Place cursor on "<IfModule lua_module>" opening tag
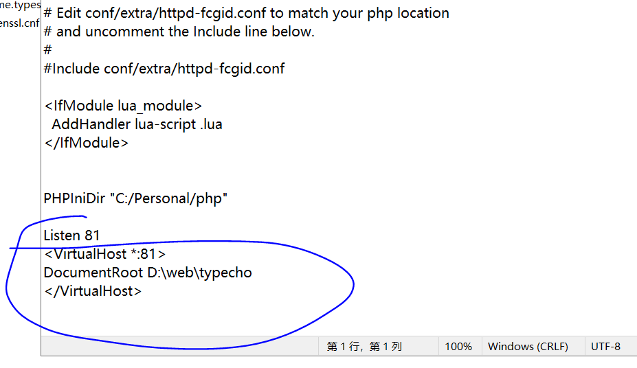 [x=124, y=106]
